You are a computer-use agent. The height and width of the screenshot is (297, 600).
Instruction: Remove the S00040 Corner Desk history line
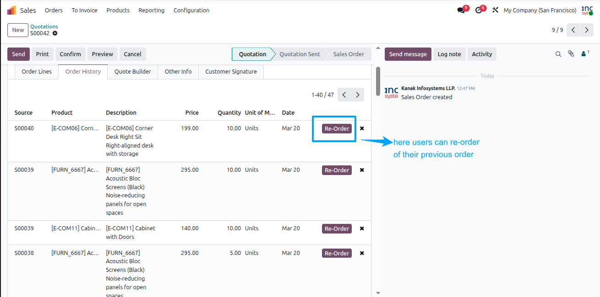coord(362,128)
